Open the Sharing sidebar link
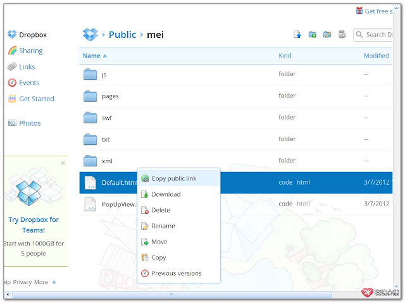Image resolution: width=405 pixels, height=303 pixels. tap(31, 51)
